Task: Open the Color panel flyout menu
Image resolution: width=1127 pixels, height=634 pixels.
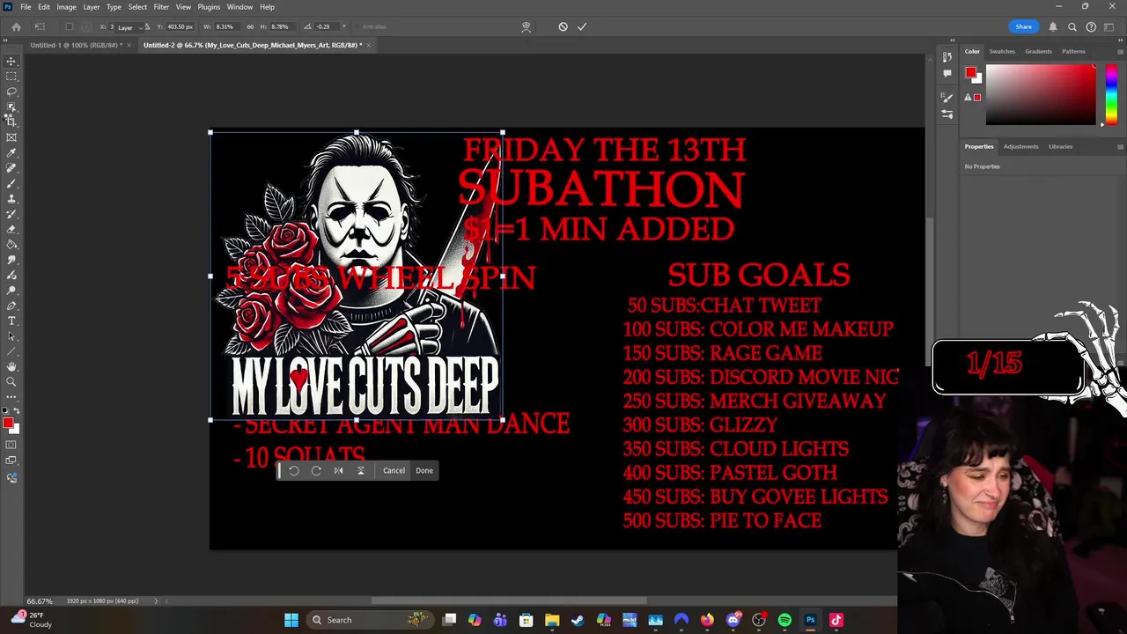Action: (x=1120, y=51)
